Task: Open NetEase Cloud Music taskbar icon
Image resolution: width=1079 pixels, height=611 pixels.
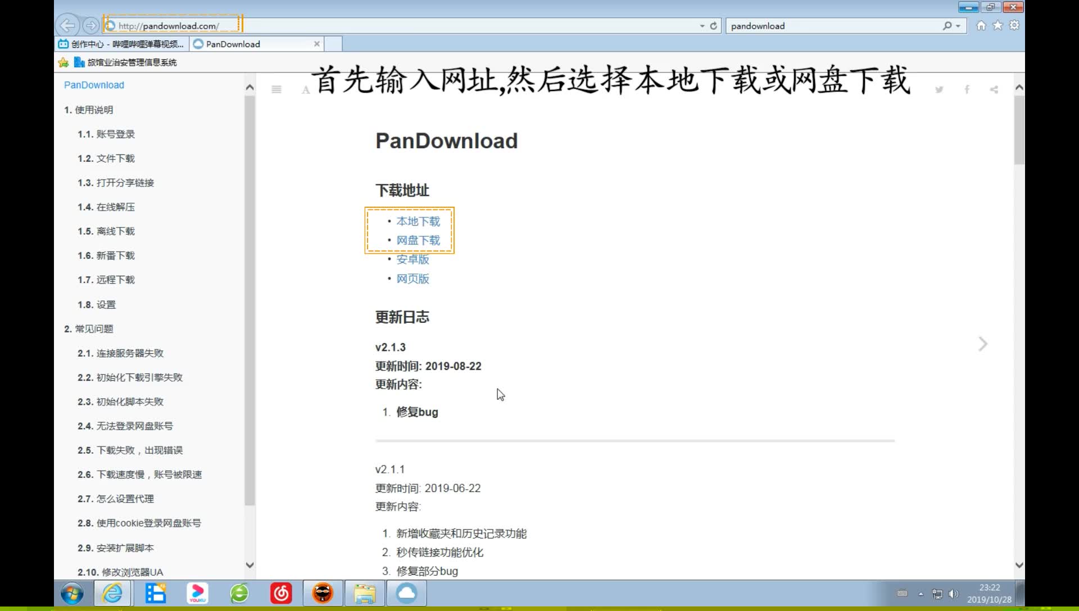Action: tap(281, 593)
